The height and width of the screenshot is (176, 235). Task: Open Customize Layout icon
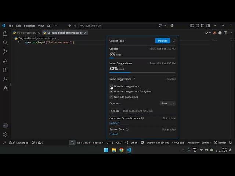(192, 26)
